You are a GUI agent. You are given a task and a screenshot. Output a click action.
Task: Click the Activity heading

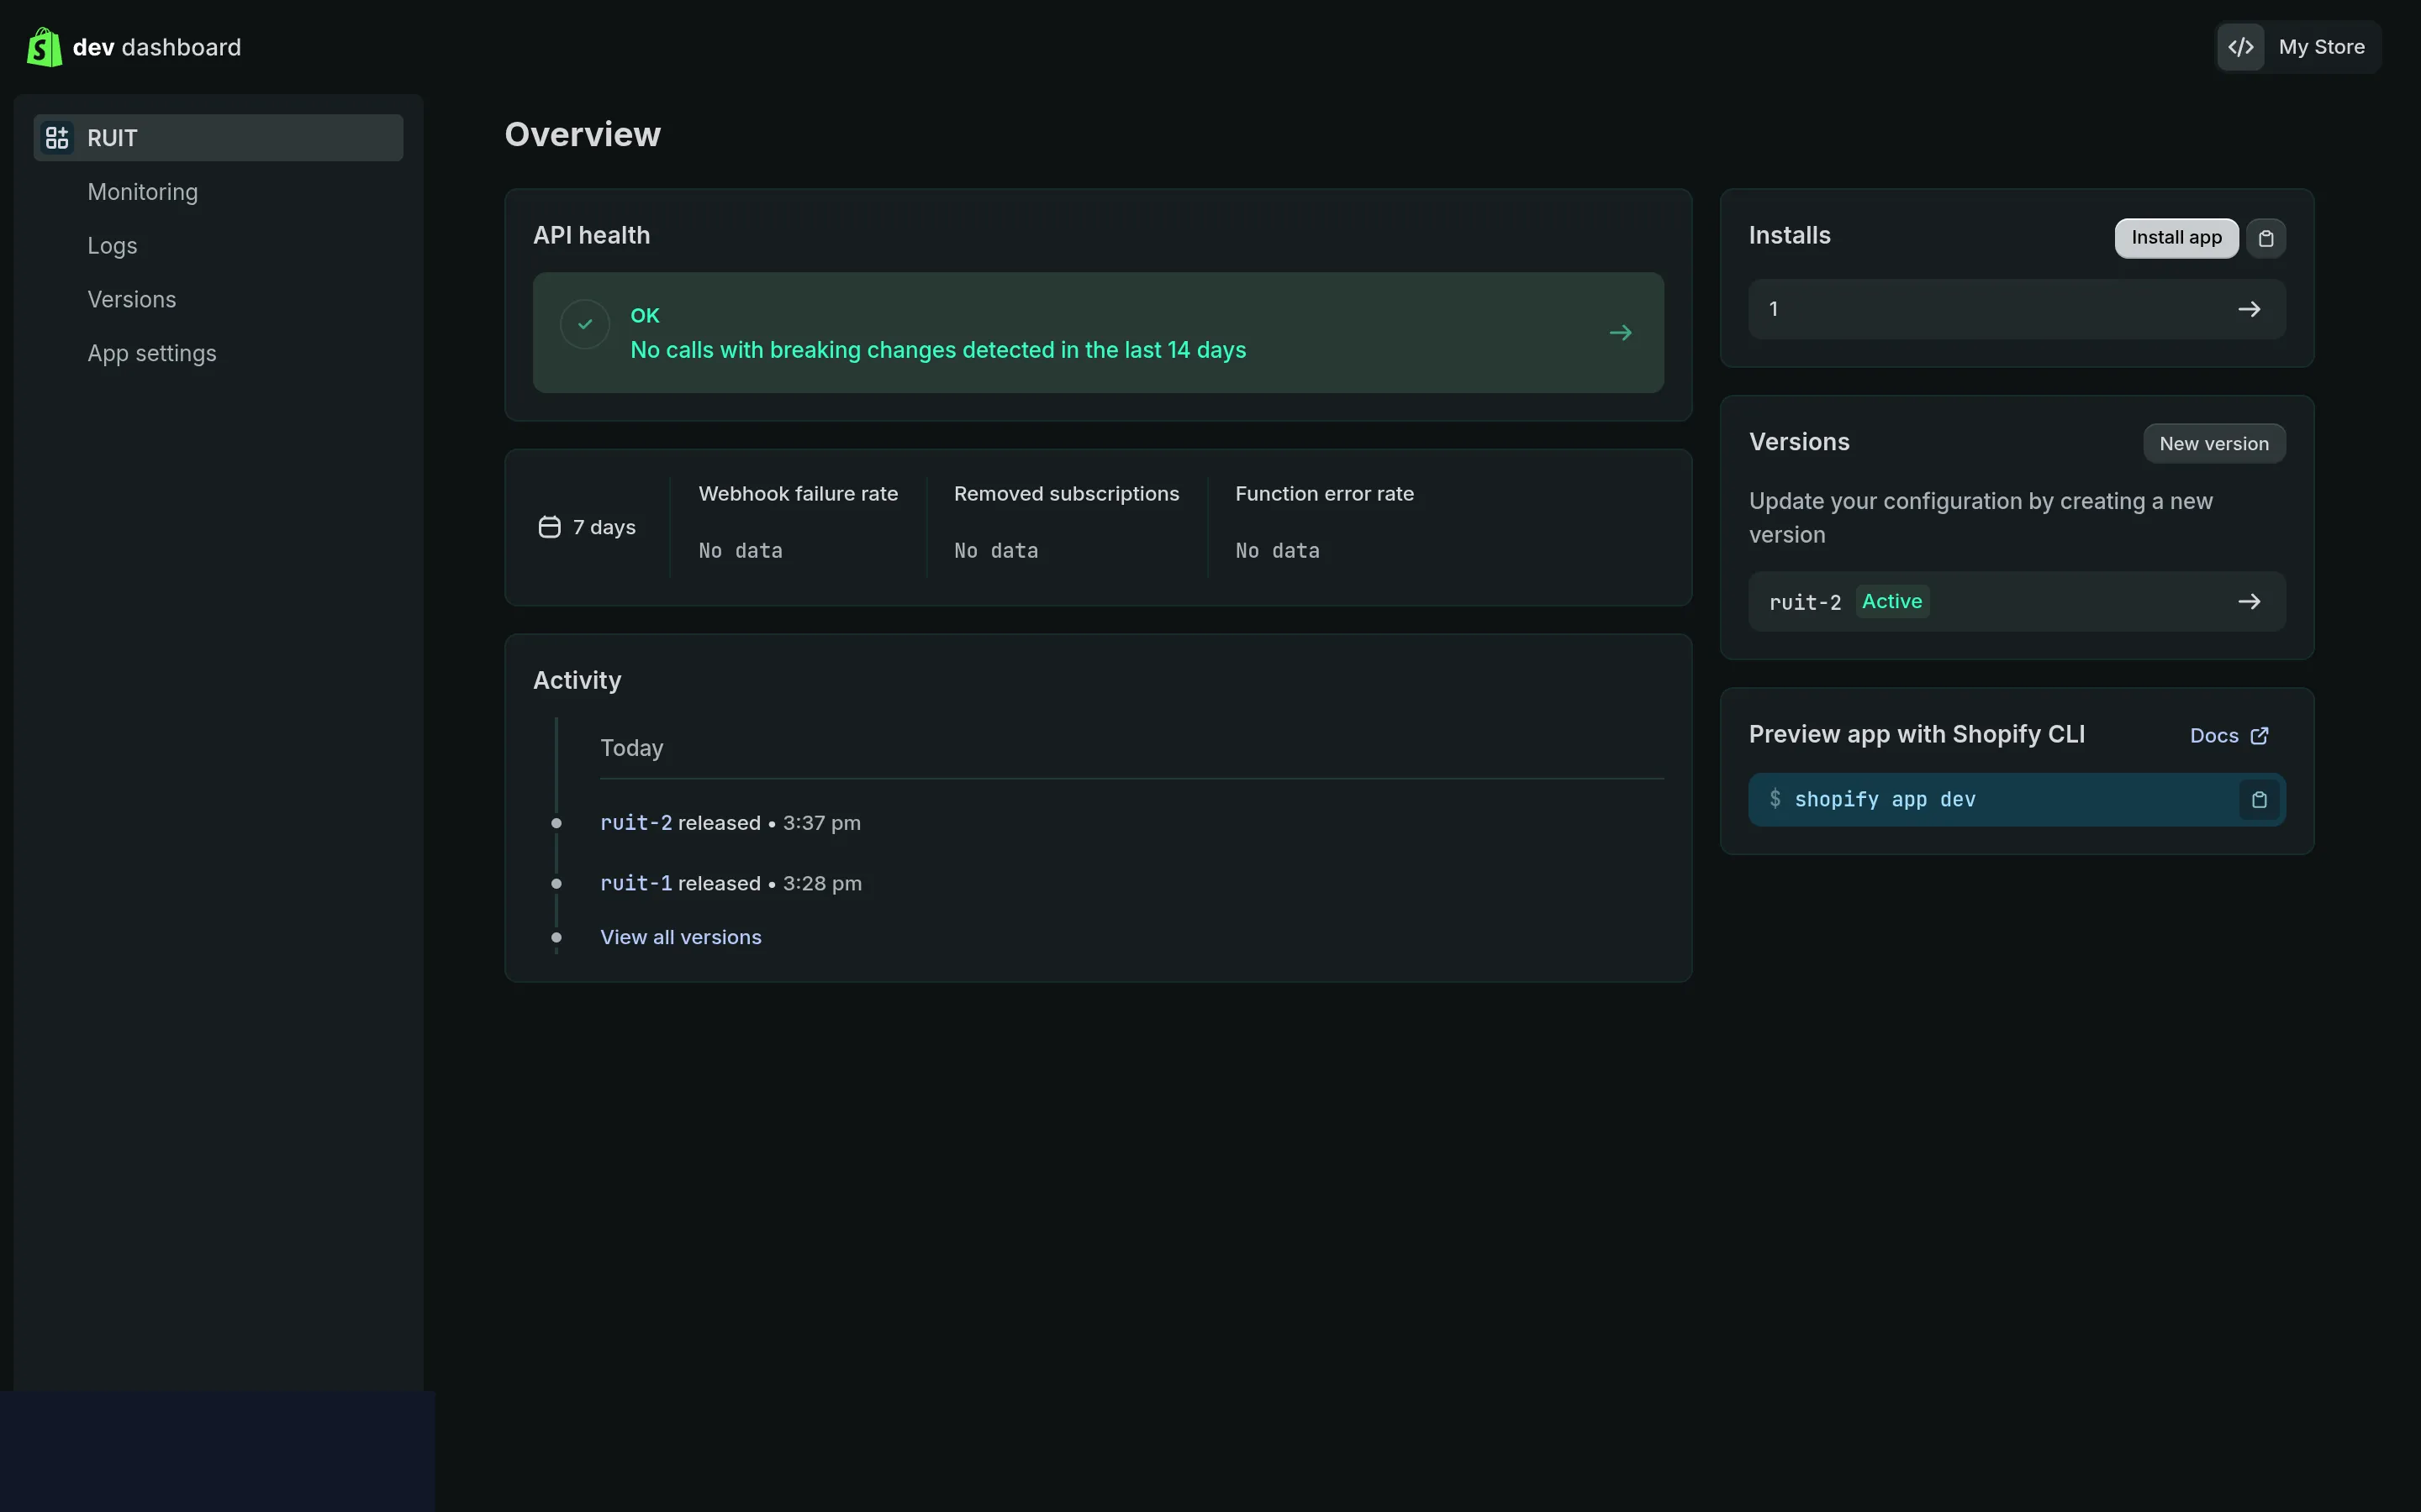point(578,681)
